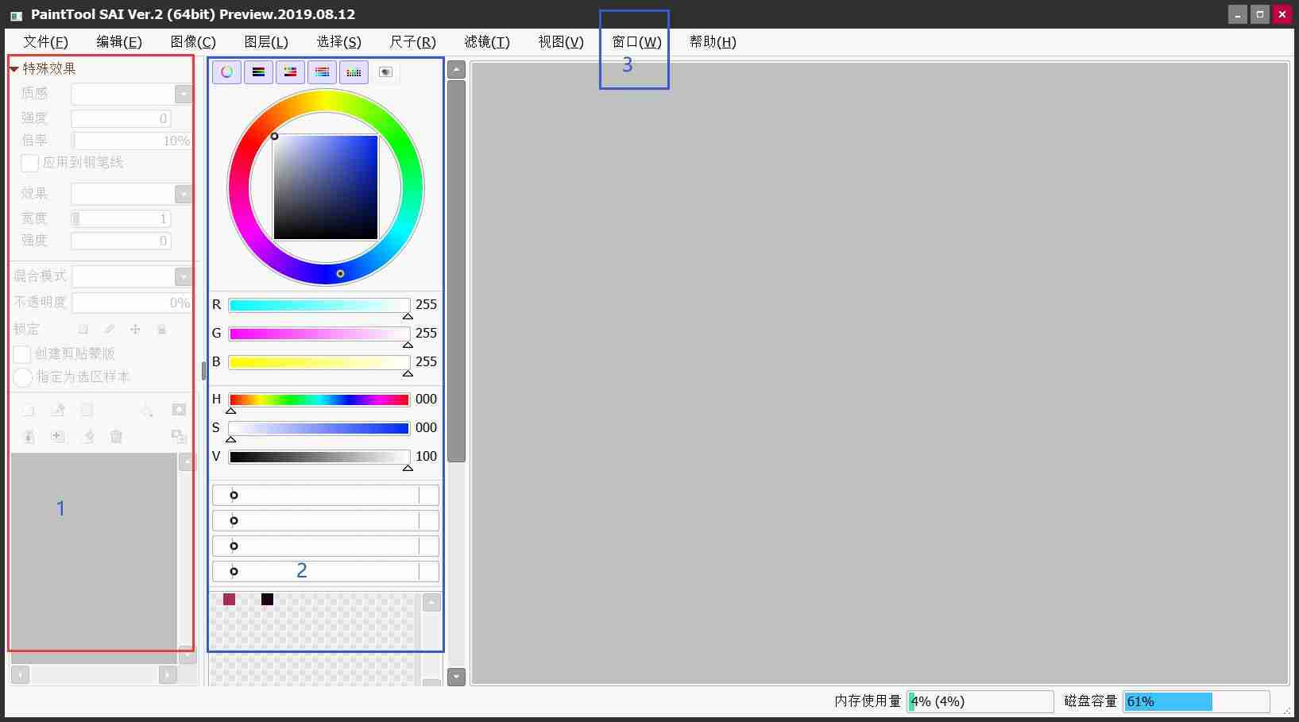
Task: Open the 质感 dropdown
Action: [184, 94]
